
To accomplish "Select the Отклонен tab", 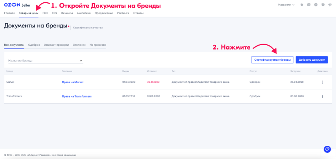I will [x=79, y=45].
